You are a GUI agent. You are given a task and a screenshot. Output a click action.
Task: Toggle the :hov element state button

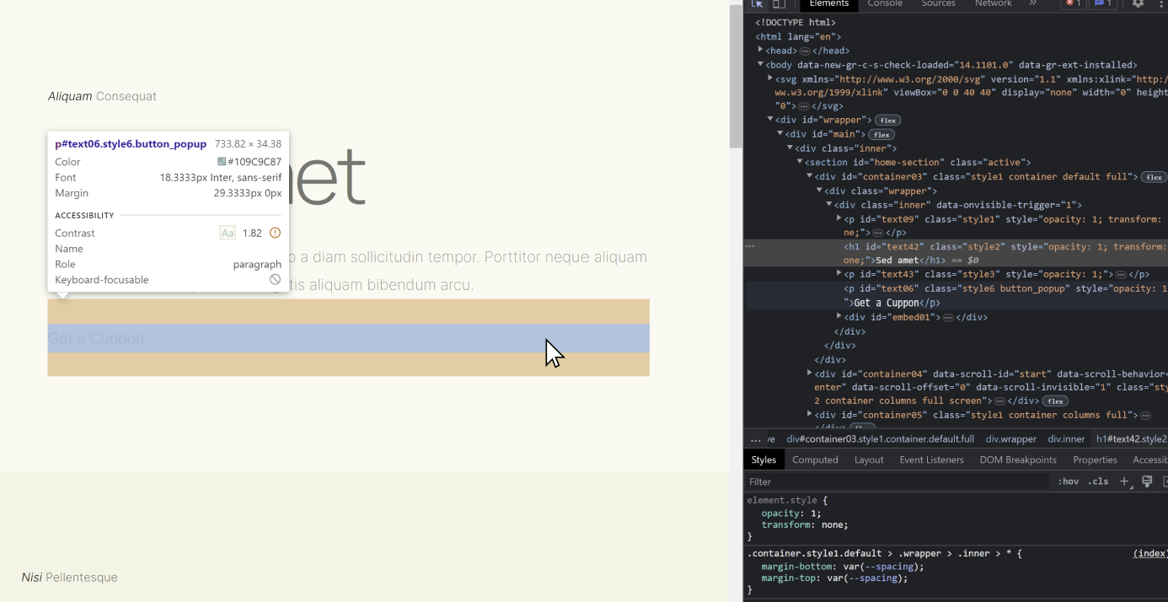tap(1068, 481)
